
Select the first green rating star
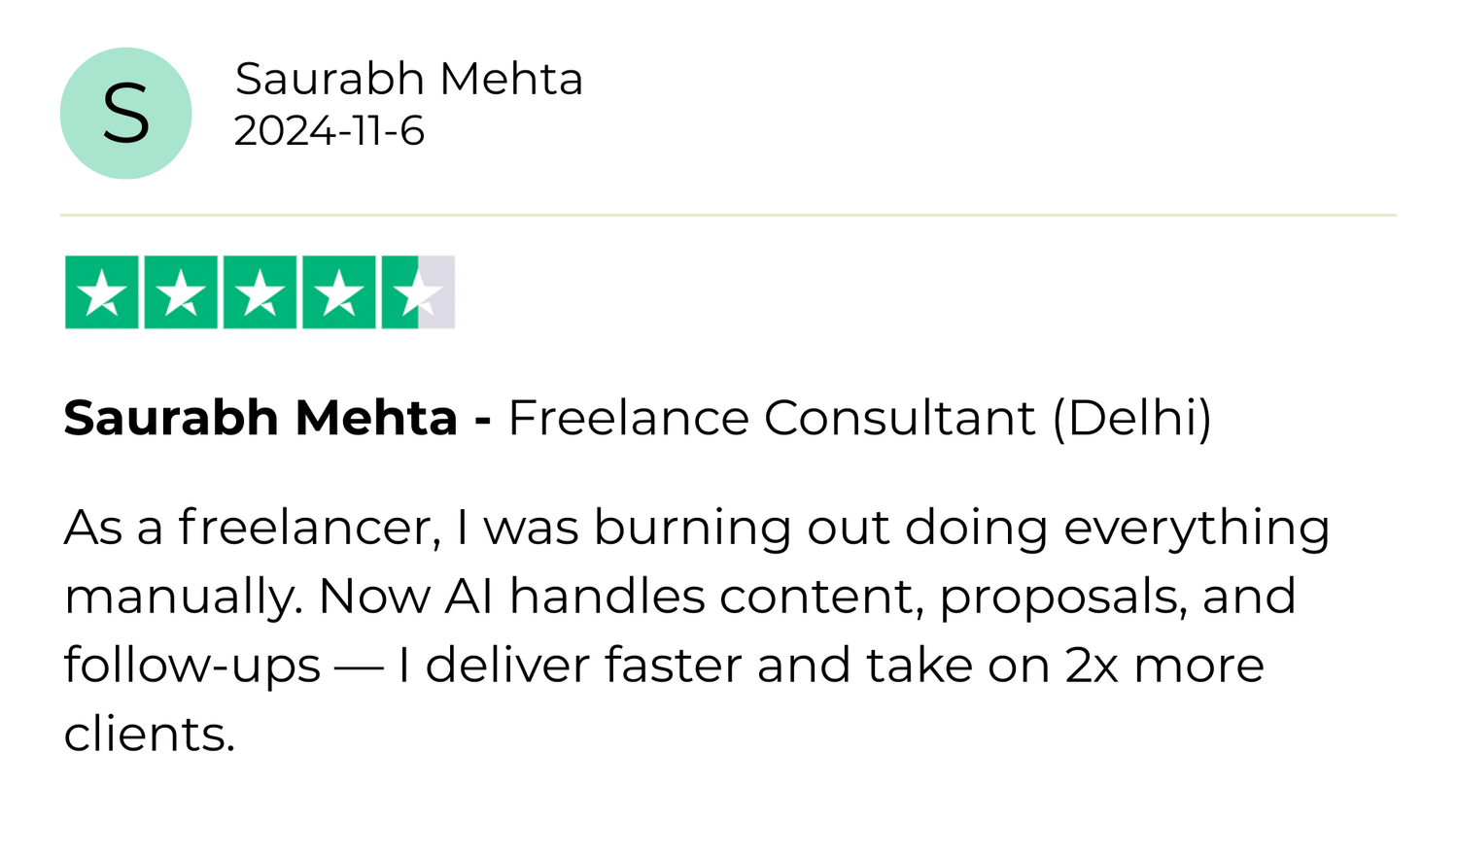pos(102,292)
